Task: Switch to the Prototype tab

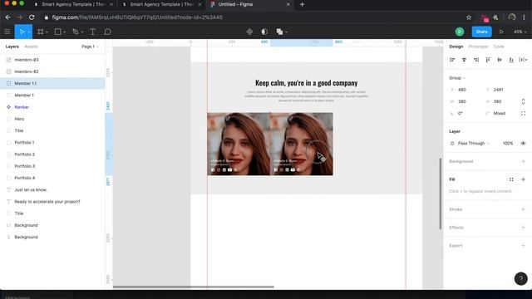Action: [x=478, y=47]
